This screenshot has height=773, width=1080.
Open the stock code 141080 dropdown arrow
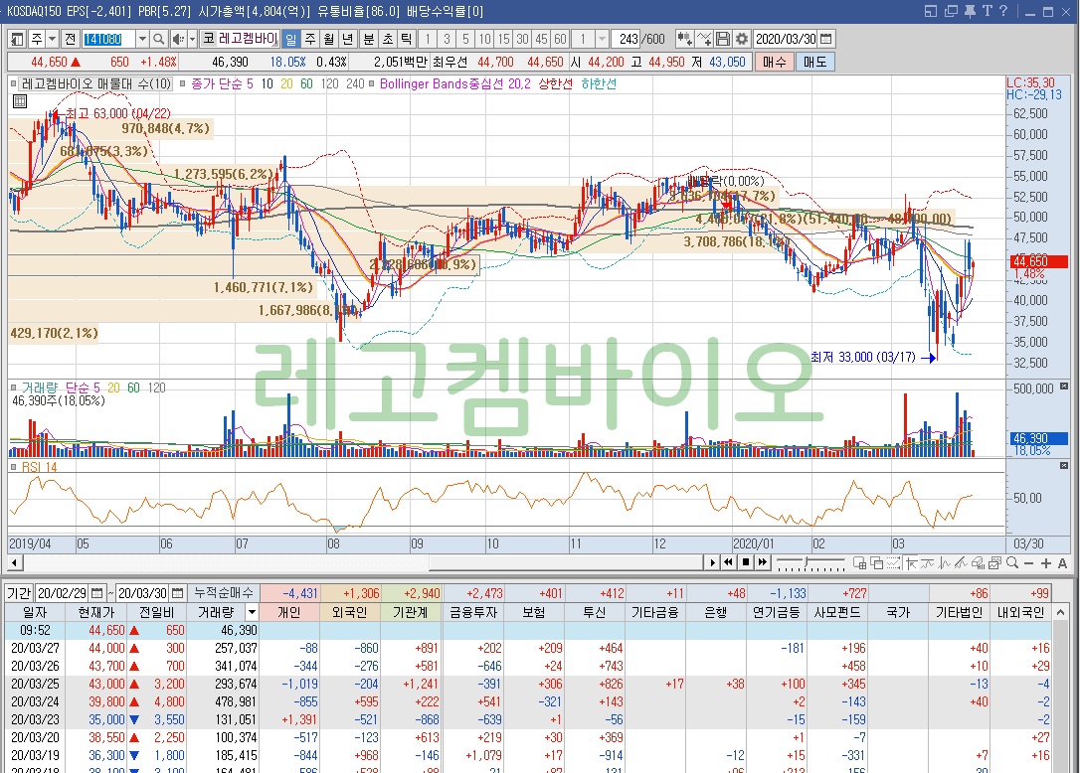tap(142, 39)
